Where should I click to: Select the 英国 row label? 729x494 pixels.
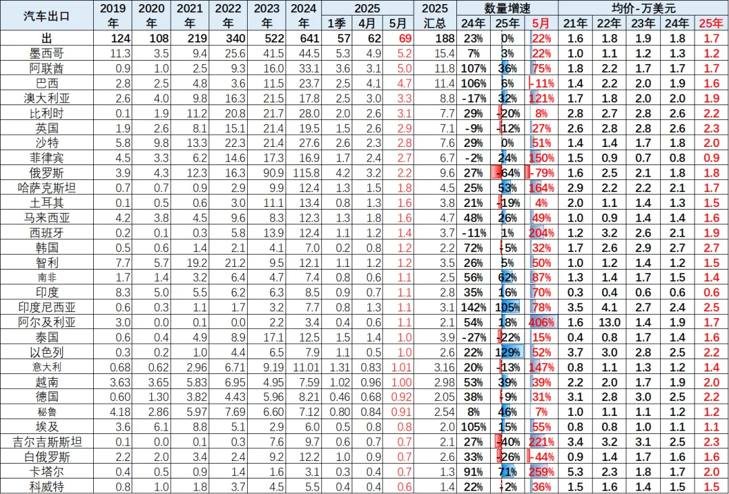46,128
